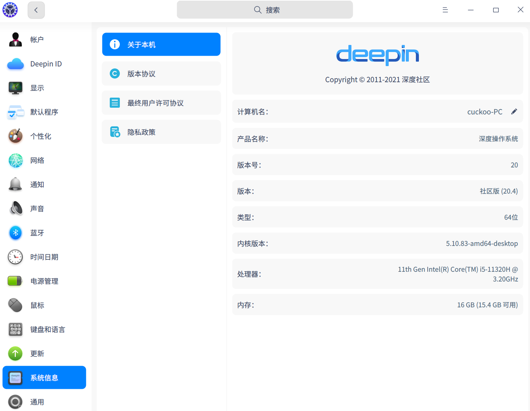
Task: Go to 时间日期 settings
Action: (x=44, y=257)
